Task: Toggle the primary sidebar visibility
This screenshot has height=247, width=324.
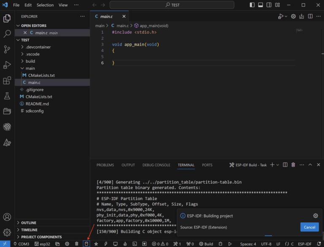Action: [252, 5]
